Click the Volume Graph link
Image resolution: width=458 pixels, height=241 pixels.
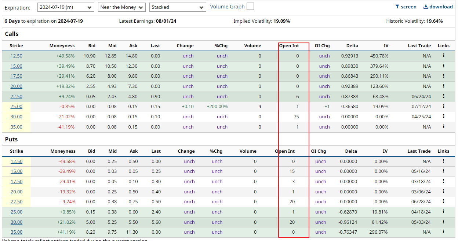(x=227, y=7)
